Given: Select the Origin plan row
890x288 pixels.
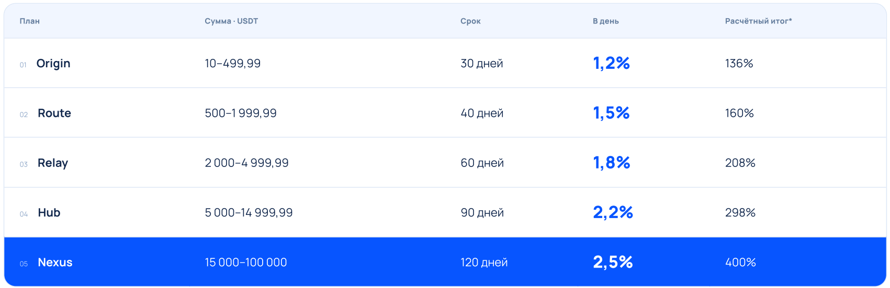Looking at the screenshot, I should coord(445,63).
